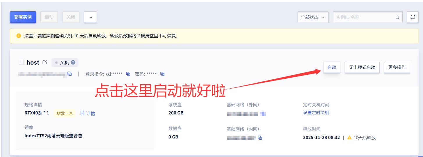This screenshot has height=157, width=423.
Task: Open the 设置定时关机 link
Action: [316, 113]
